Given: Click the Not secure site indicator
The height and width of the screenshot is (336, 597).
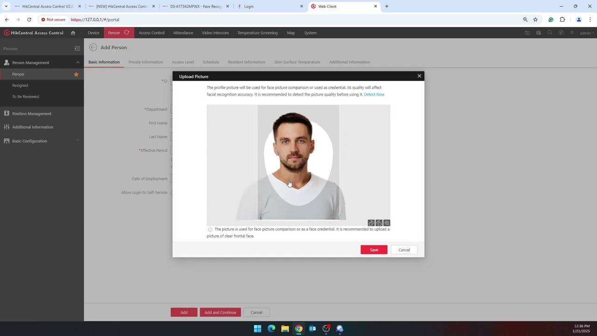Looking at the screenshot, I should pos(53,20).
